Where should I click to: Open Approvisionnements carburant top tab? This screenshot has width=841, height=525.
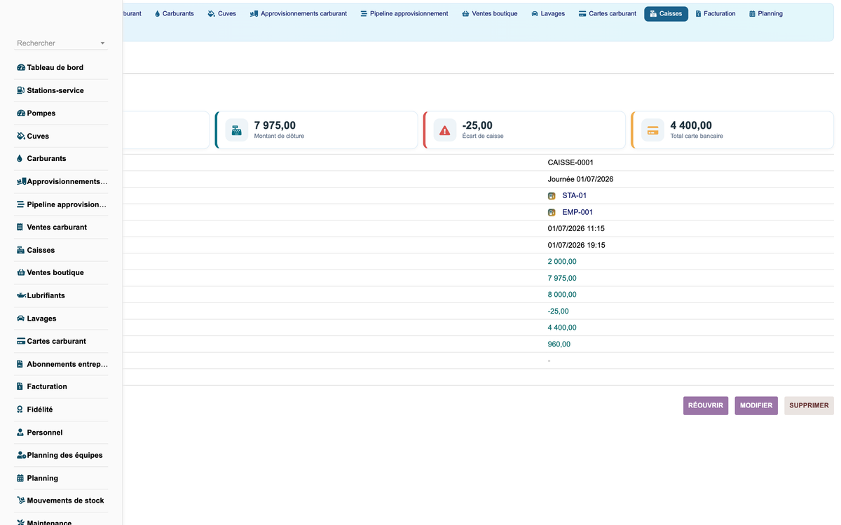(299, 13)
